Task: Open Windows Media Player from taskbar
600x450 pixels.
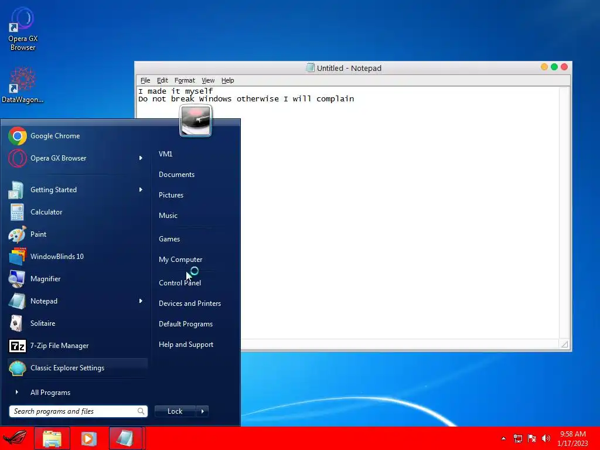Action: pyautogui.click(x=89, y=438)
